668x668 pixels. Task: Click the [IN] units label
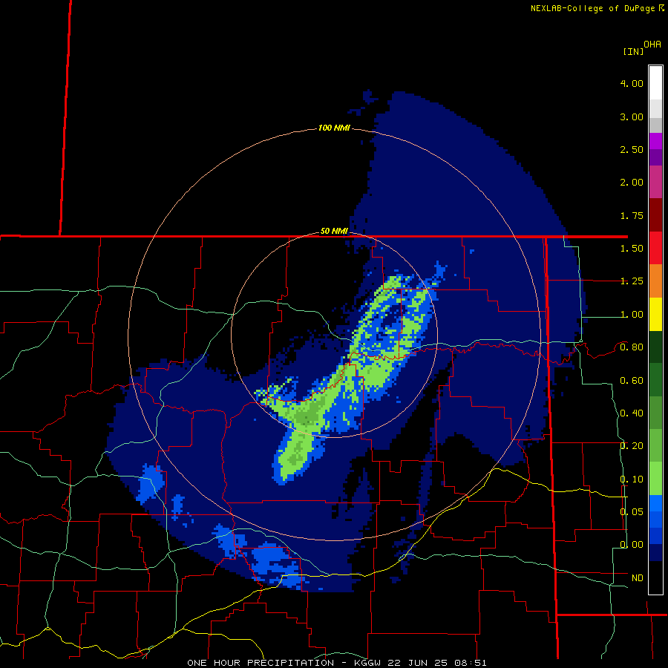(633, 51)
